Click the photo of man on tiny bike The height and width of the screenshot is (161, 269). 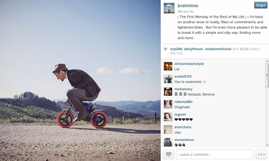point(80,80)
